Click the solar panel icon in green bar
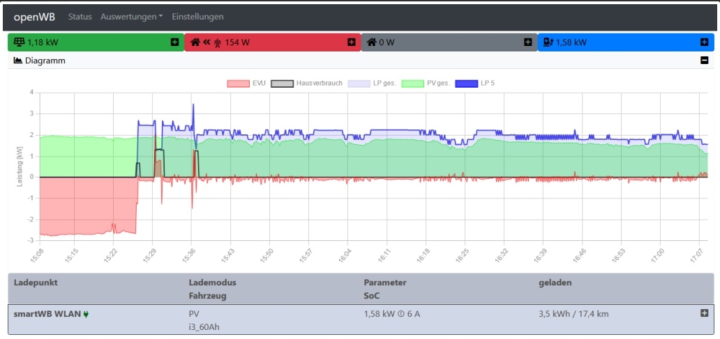The image size is (720, 339). pyautogui.click(x=20, y=42)
